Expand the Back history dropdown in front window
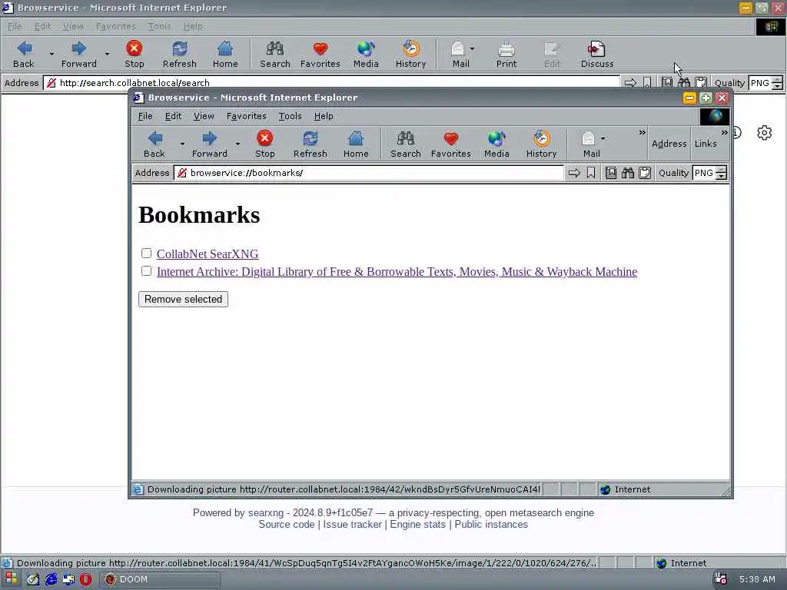This screenshot has height=590, width=787. 182,144
